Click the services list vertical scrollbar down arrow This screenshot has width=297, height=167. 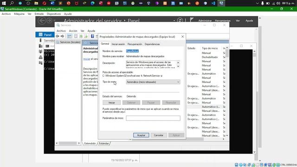tap(227, 135)
